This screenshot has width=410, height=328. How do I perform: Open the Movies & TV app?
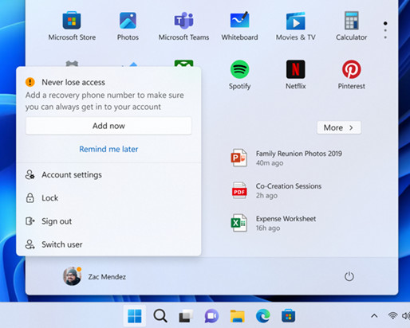[296, 26]
